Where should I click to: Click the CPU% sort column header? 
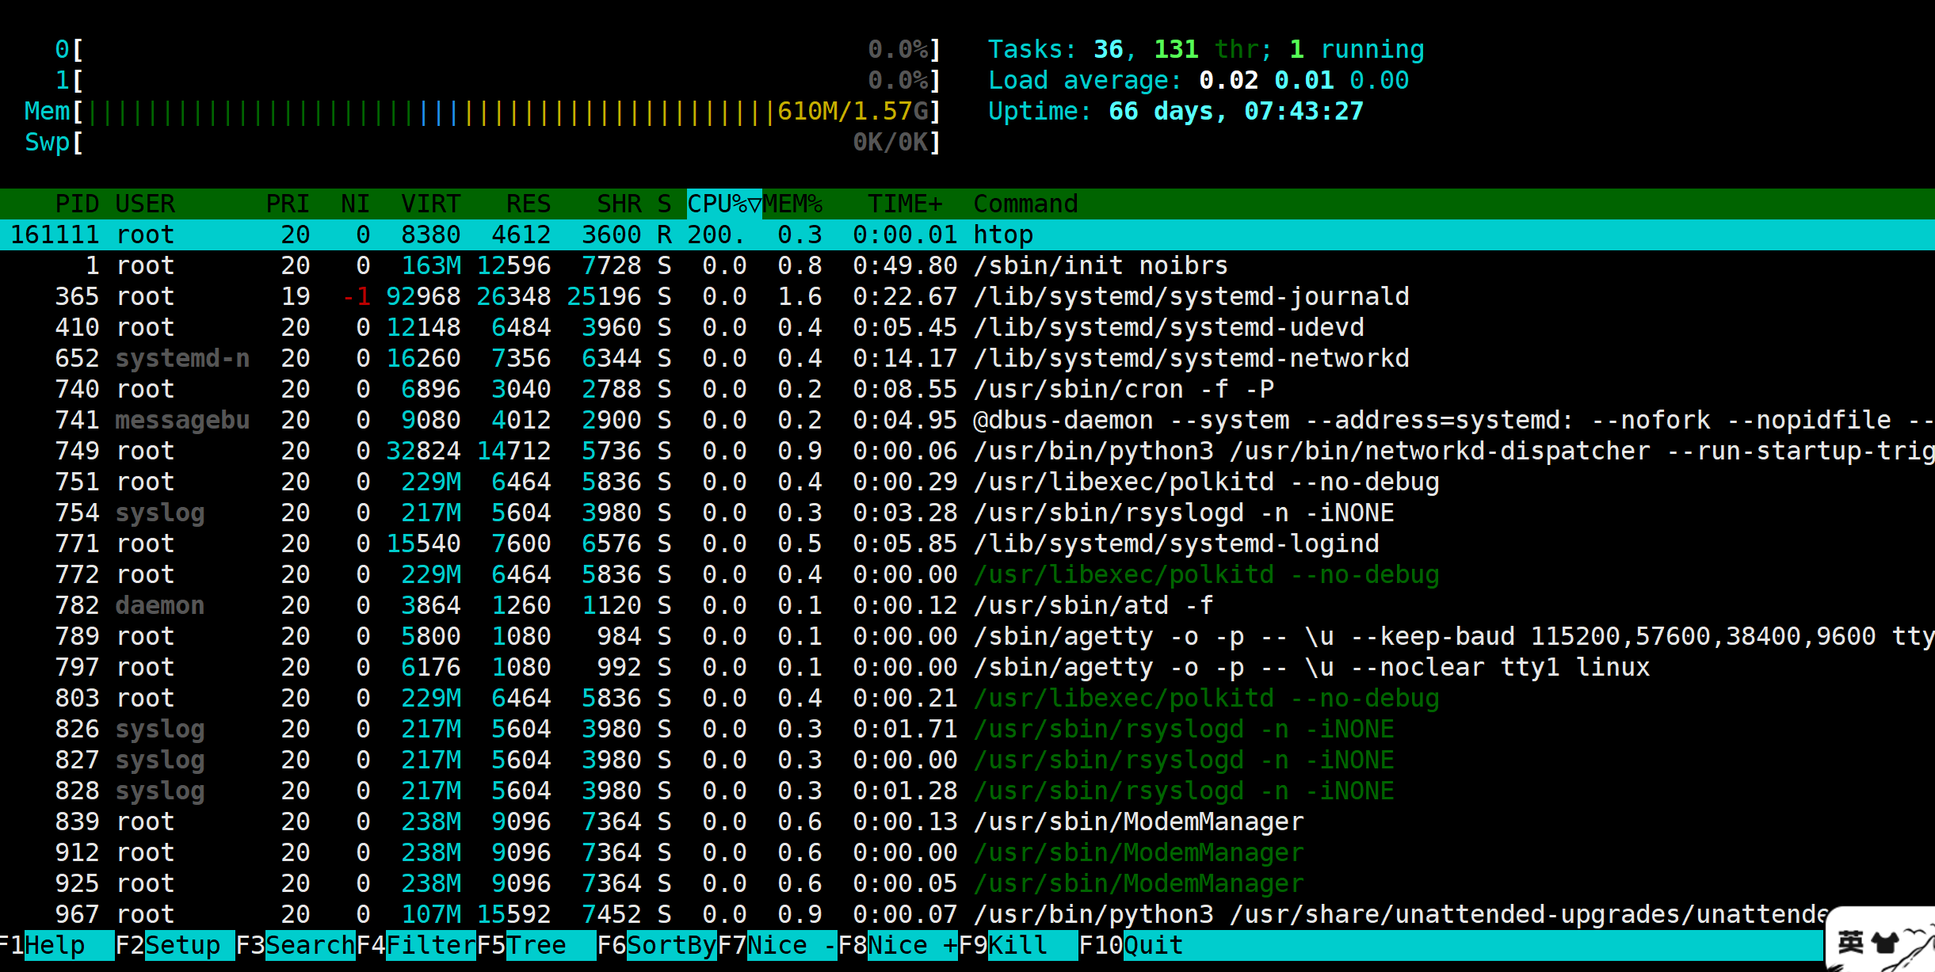[x=723, y=204]
